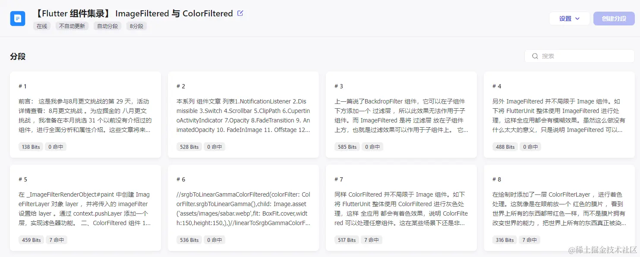The image size is (640, 257).
Task: Click 7 命中 badge on segment 5
Action: [57, 240]
